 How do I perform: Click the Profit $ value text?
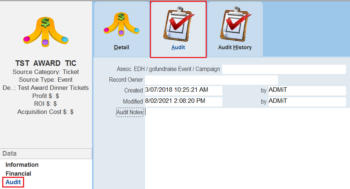pyautogui.click(x=46, y=96)
